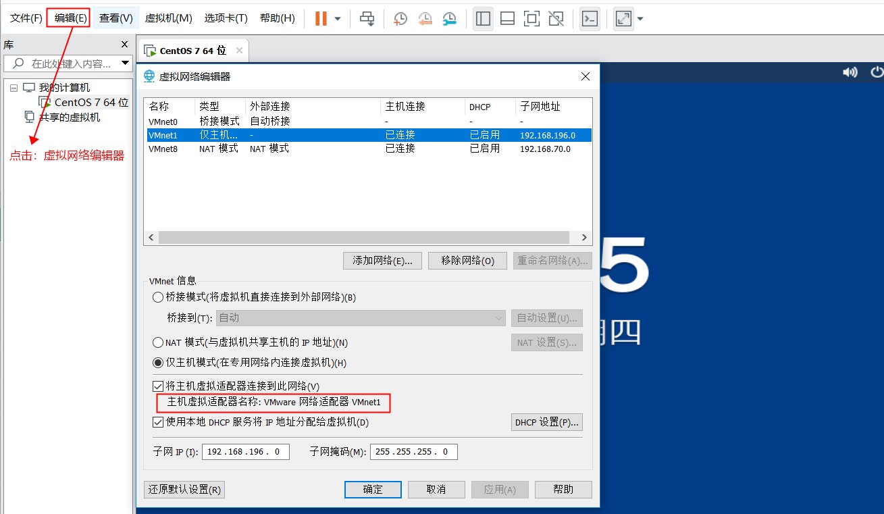Click the 取消 button
884x514 pixels.
click(436, 490)
